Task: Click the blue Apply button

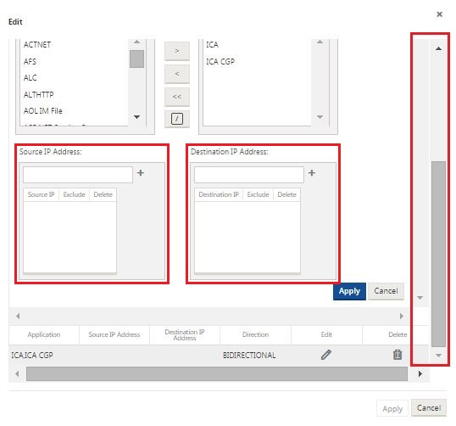Action: [349, 291]
